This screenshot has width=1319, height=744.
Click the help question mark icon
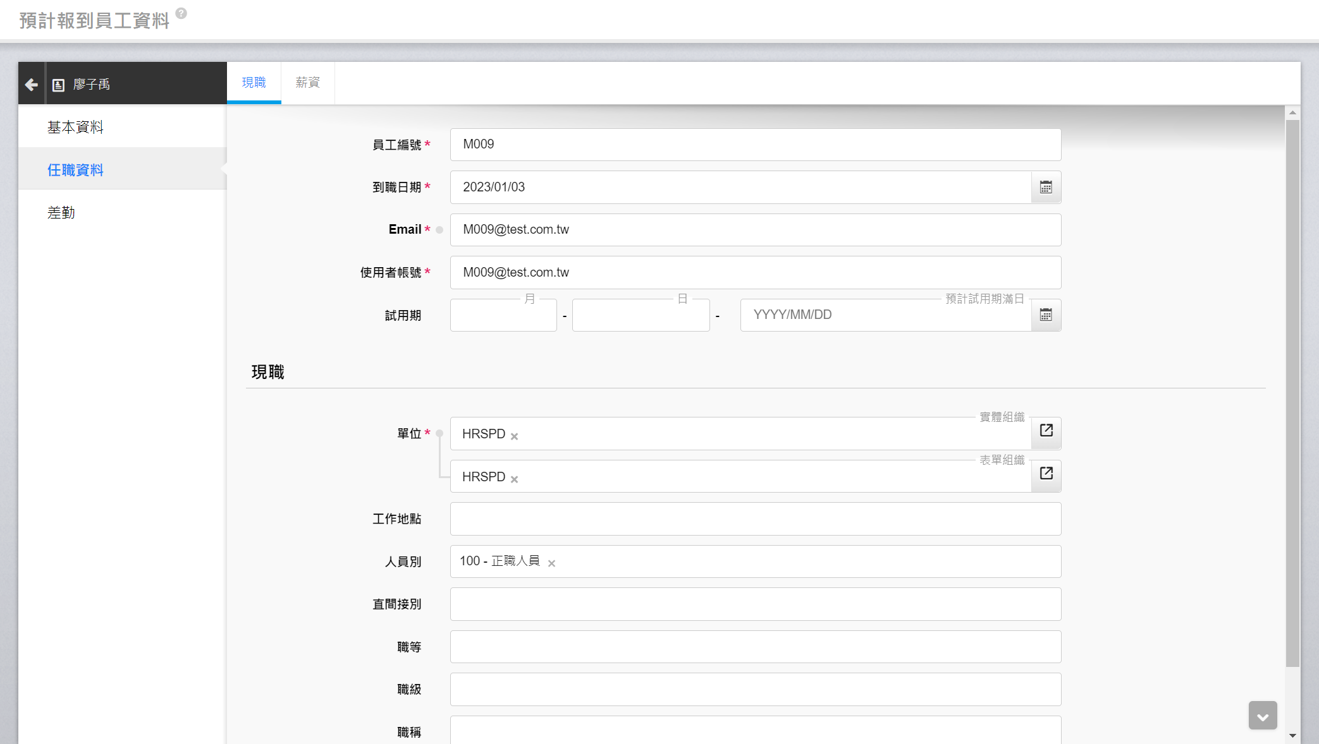point(181,13)
